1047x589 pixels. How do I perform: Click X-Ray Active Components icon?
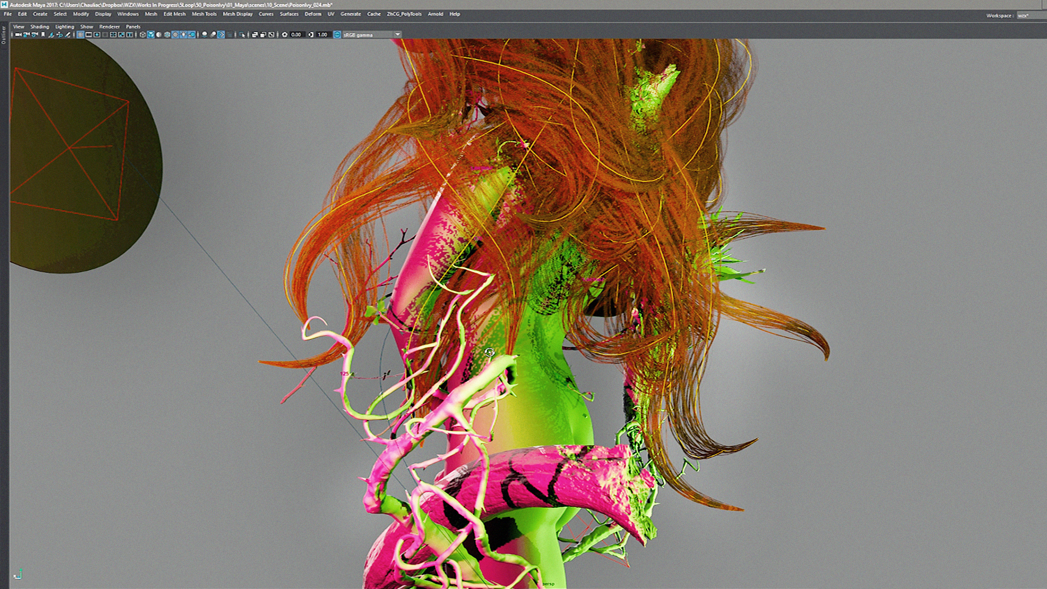[x=263, y=34]
